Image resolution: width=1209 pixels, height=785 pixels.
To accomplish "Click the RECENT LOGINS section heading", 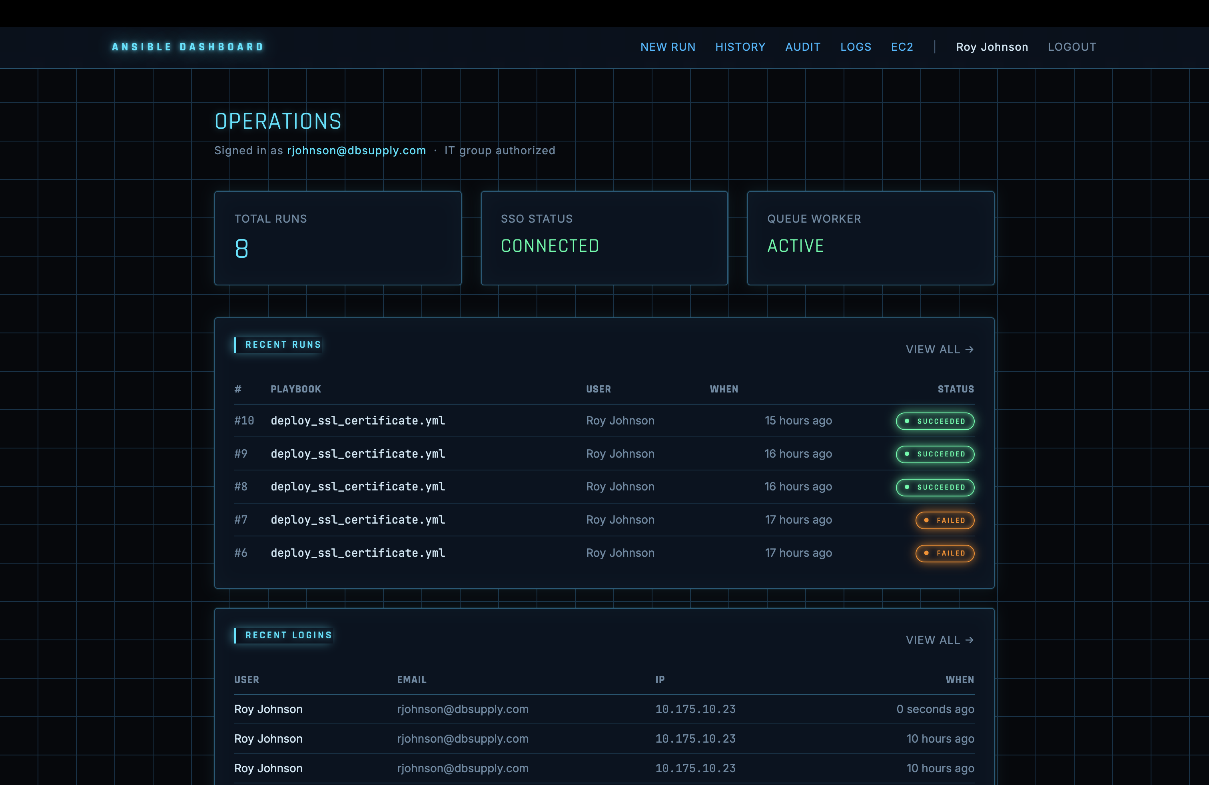I will (289, 635).
